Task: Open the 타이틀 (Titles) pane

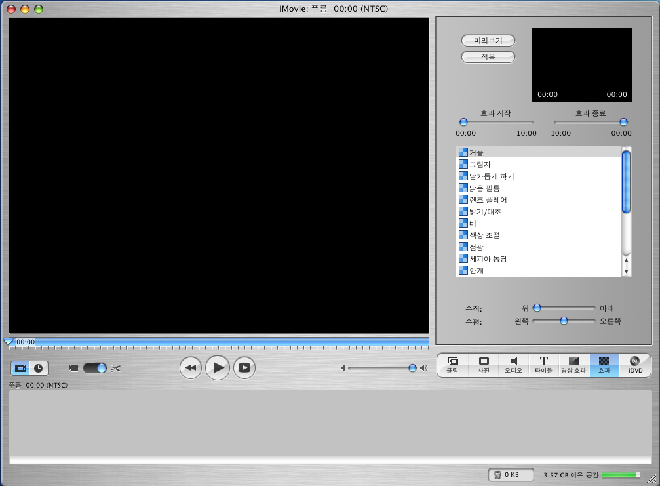Action: point(543,365)
